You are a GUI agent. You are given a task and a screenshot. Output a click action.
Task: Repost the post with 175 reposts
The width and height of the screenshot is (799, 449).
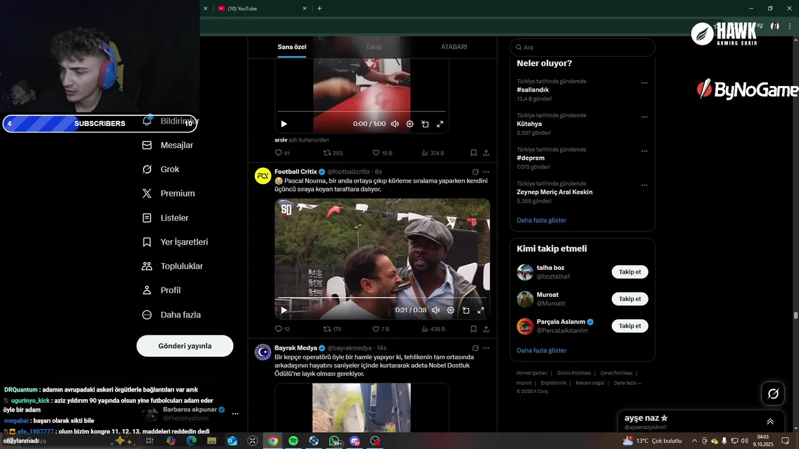click(333, 329)
